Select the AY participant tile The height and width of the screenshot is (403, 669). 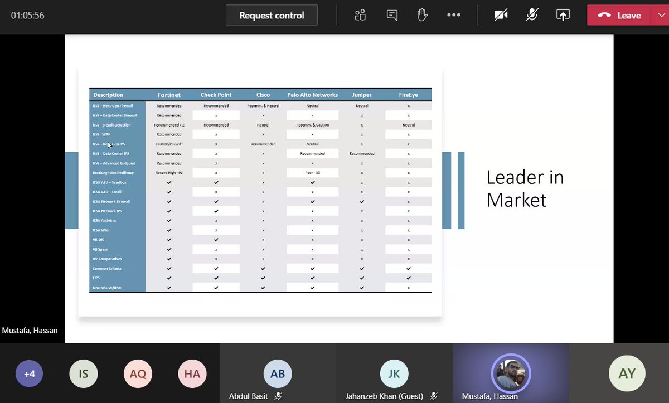tap(627, 373)
